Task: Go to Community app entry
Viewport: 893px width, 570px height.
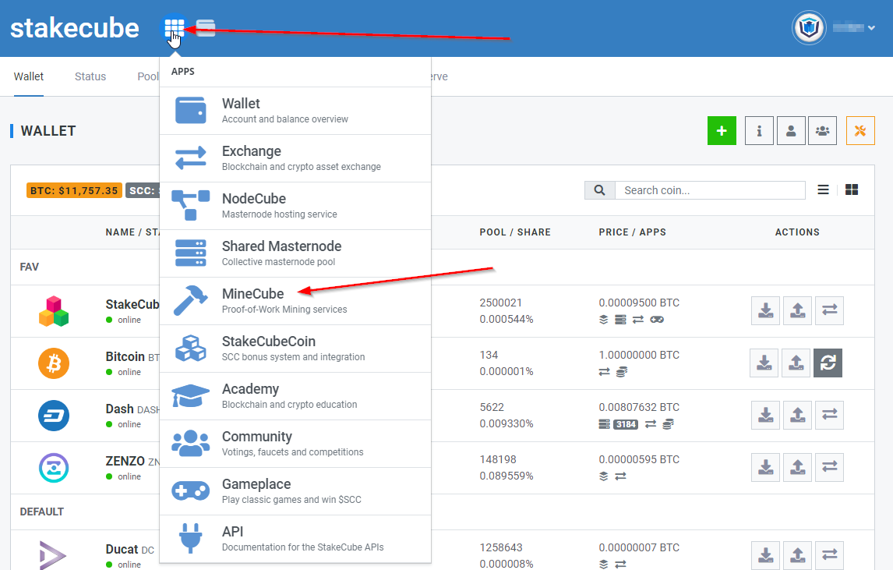Action: [295, 444]
